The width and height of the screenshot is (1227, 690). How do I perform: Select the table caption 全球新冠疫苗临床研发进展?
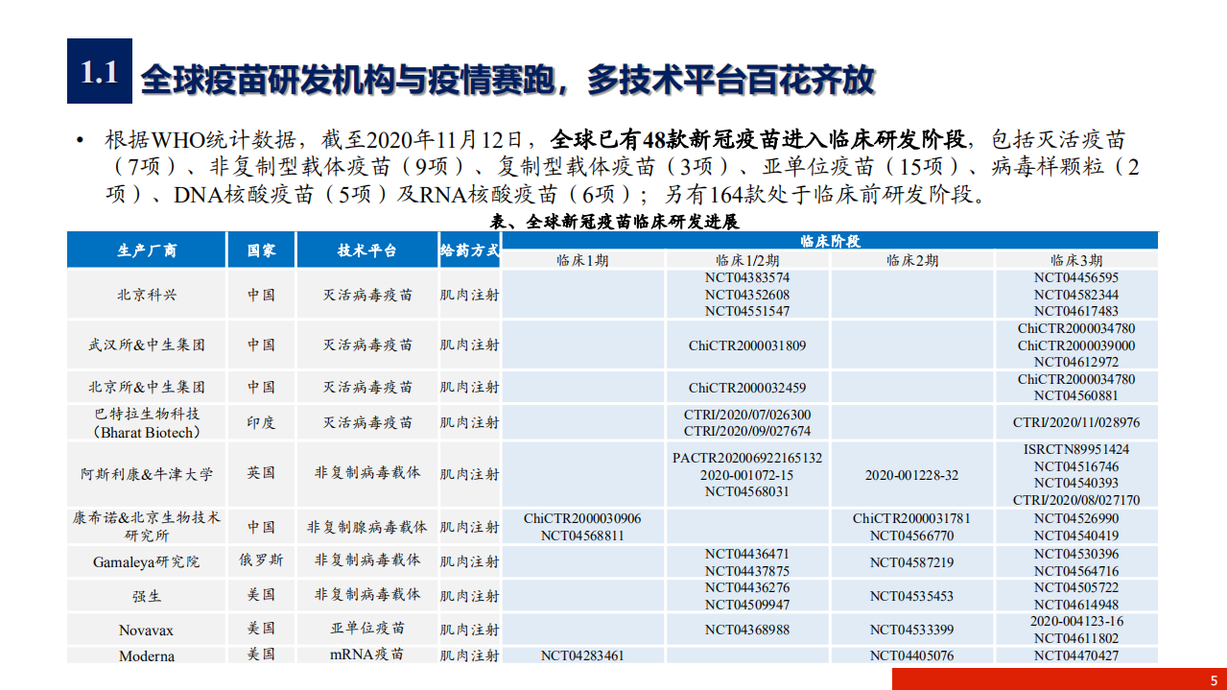[613, 222]
